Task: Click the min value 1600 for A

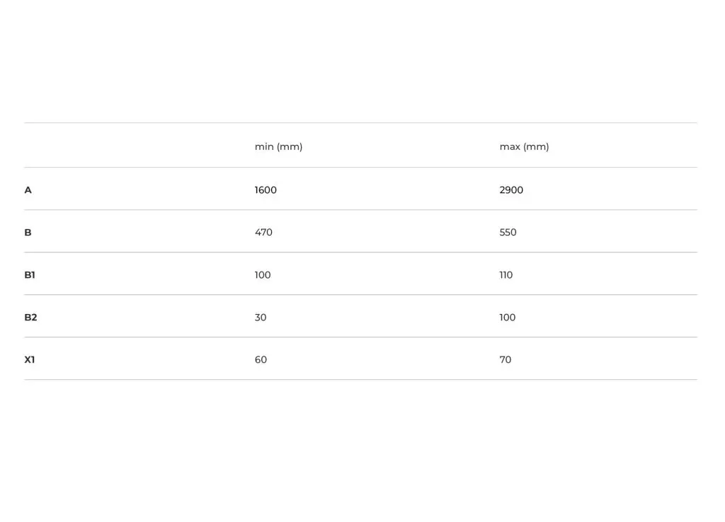Action: tap(266, 190)
